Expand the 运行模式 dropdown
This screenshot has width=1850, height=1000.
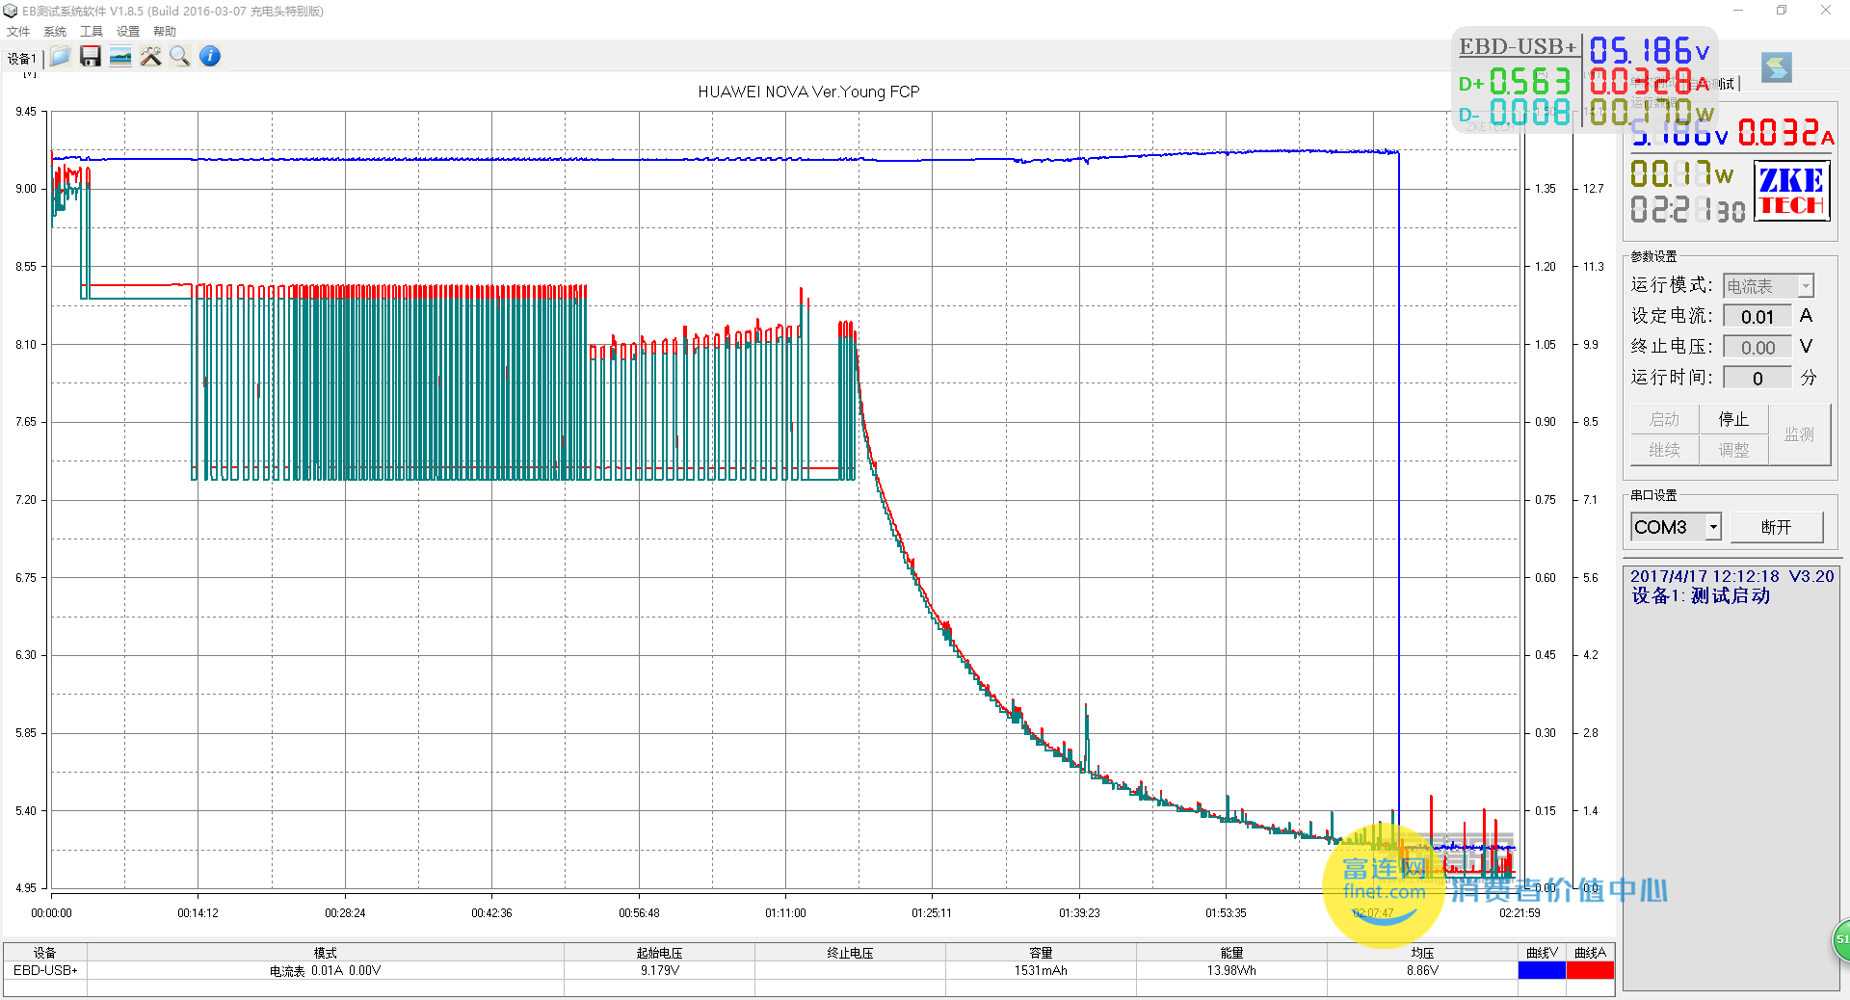pyautogui.click(x=1806, y=286)
